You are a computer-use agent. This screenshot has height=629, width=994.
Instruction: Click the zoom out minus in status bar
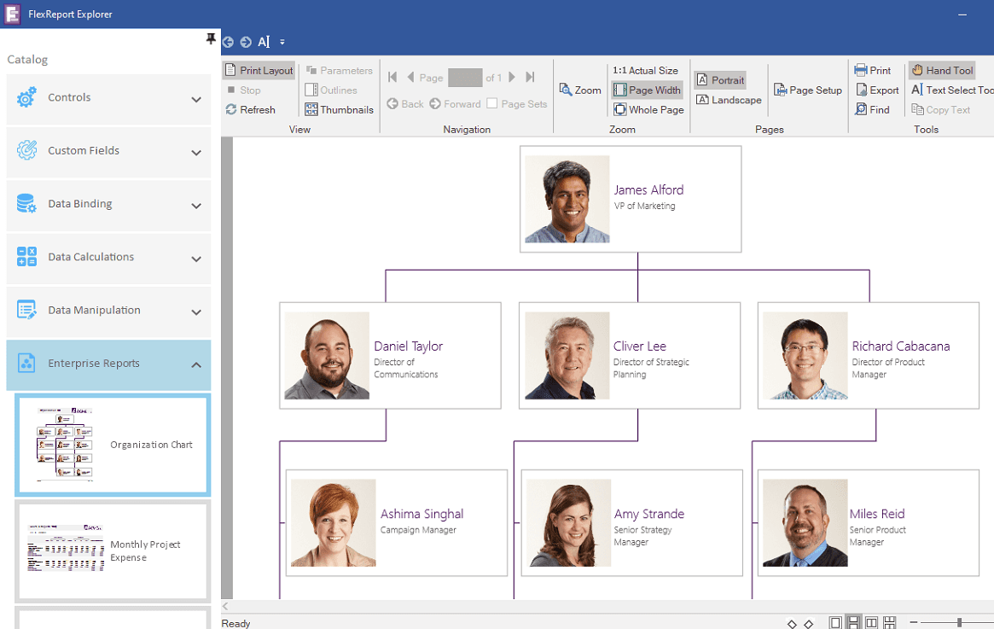pos(914,623)
